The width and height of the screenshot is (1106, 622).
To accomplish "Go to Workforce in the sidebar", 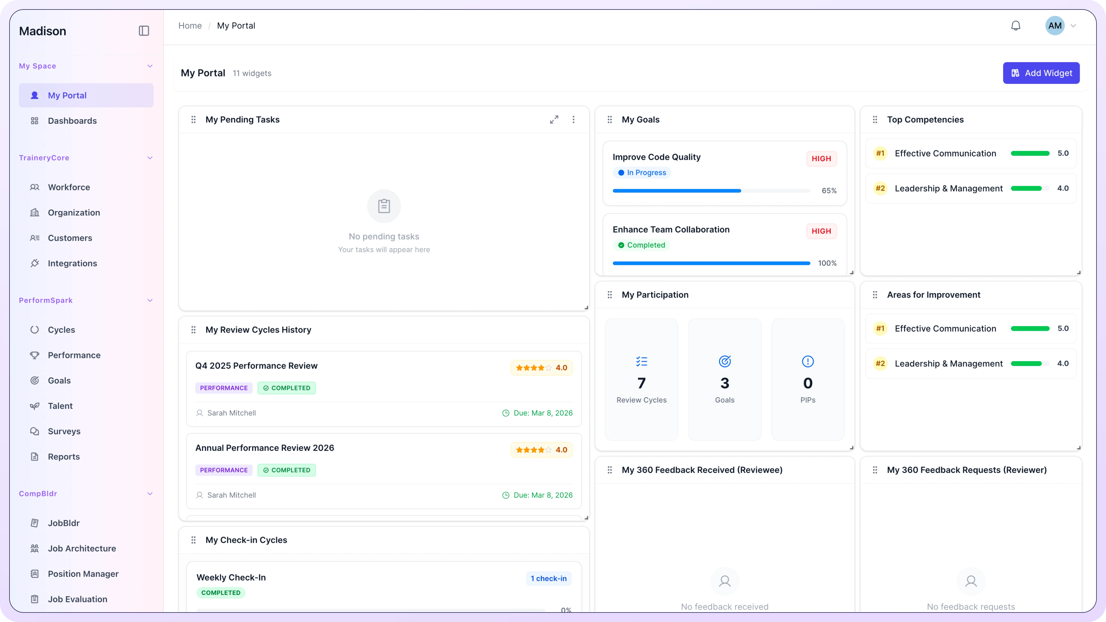I will [69, 187].
